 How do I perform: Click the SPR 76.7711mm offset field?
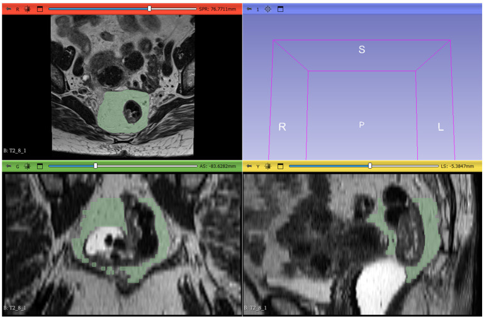click(x=217, y=9)
